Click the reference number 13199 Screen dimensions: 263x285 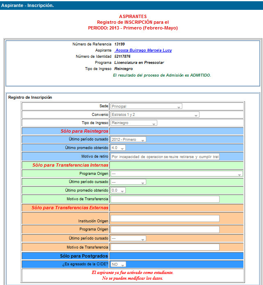pyautogui.click(x=120, y=44)
